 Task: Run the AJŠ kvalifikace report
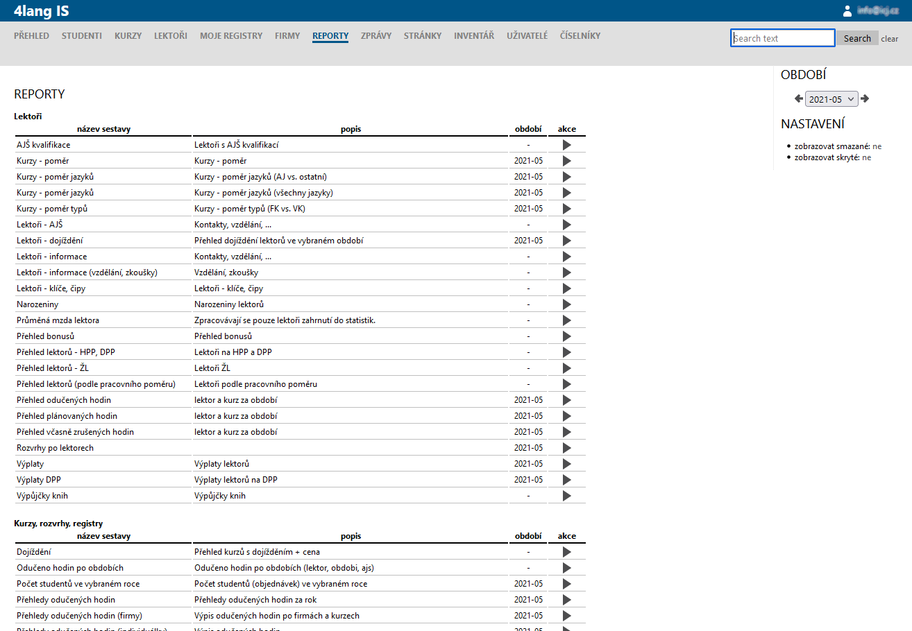click(566, 145)
